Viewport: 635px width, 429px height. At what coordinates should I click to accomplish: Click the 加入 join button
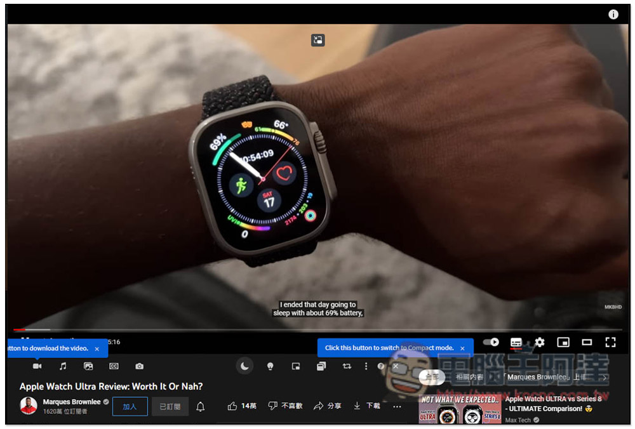point(130,407)
